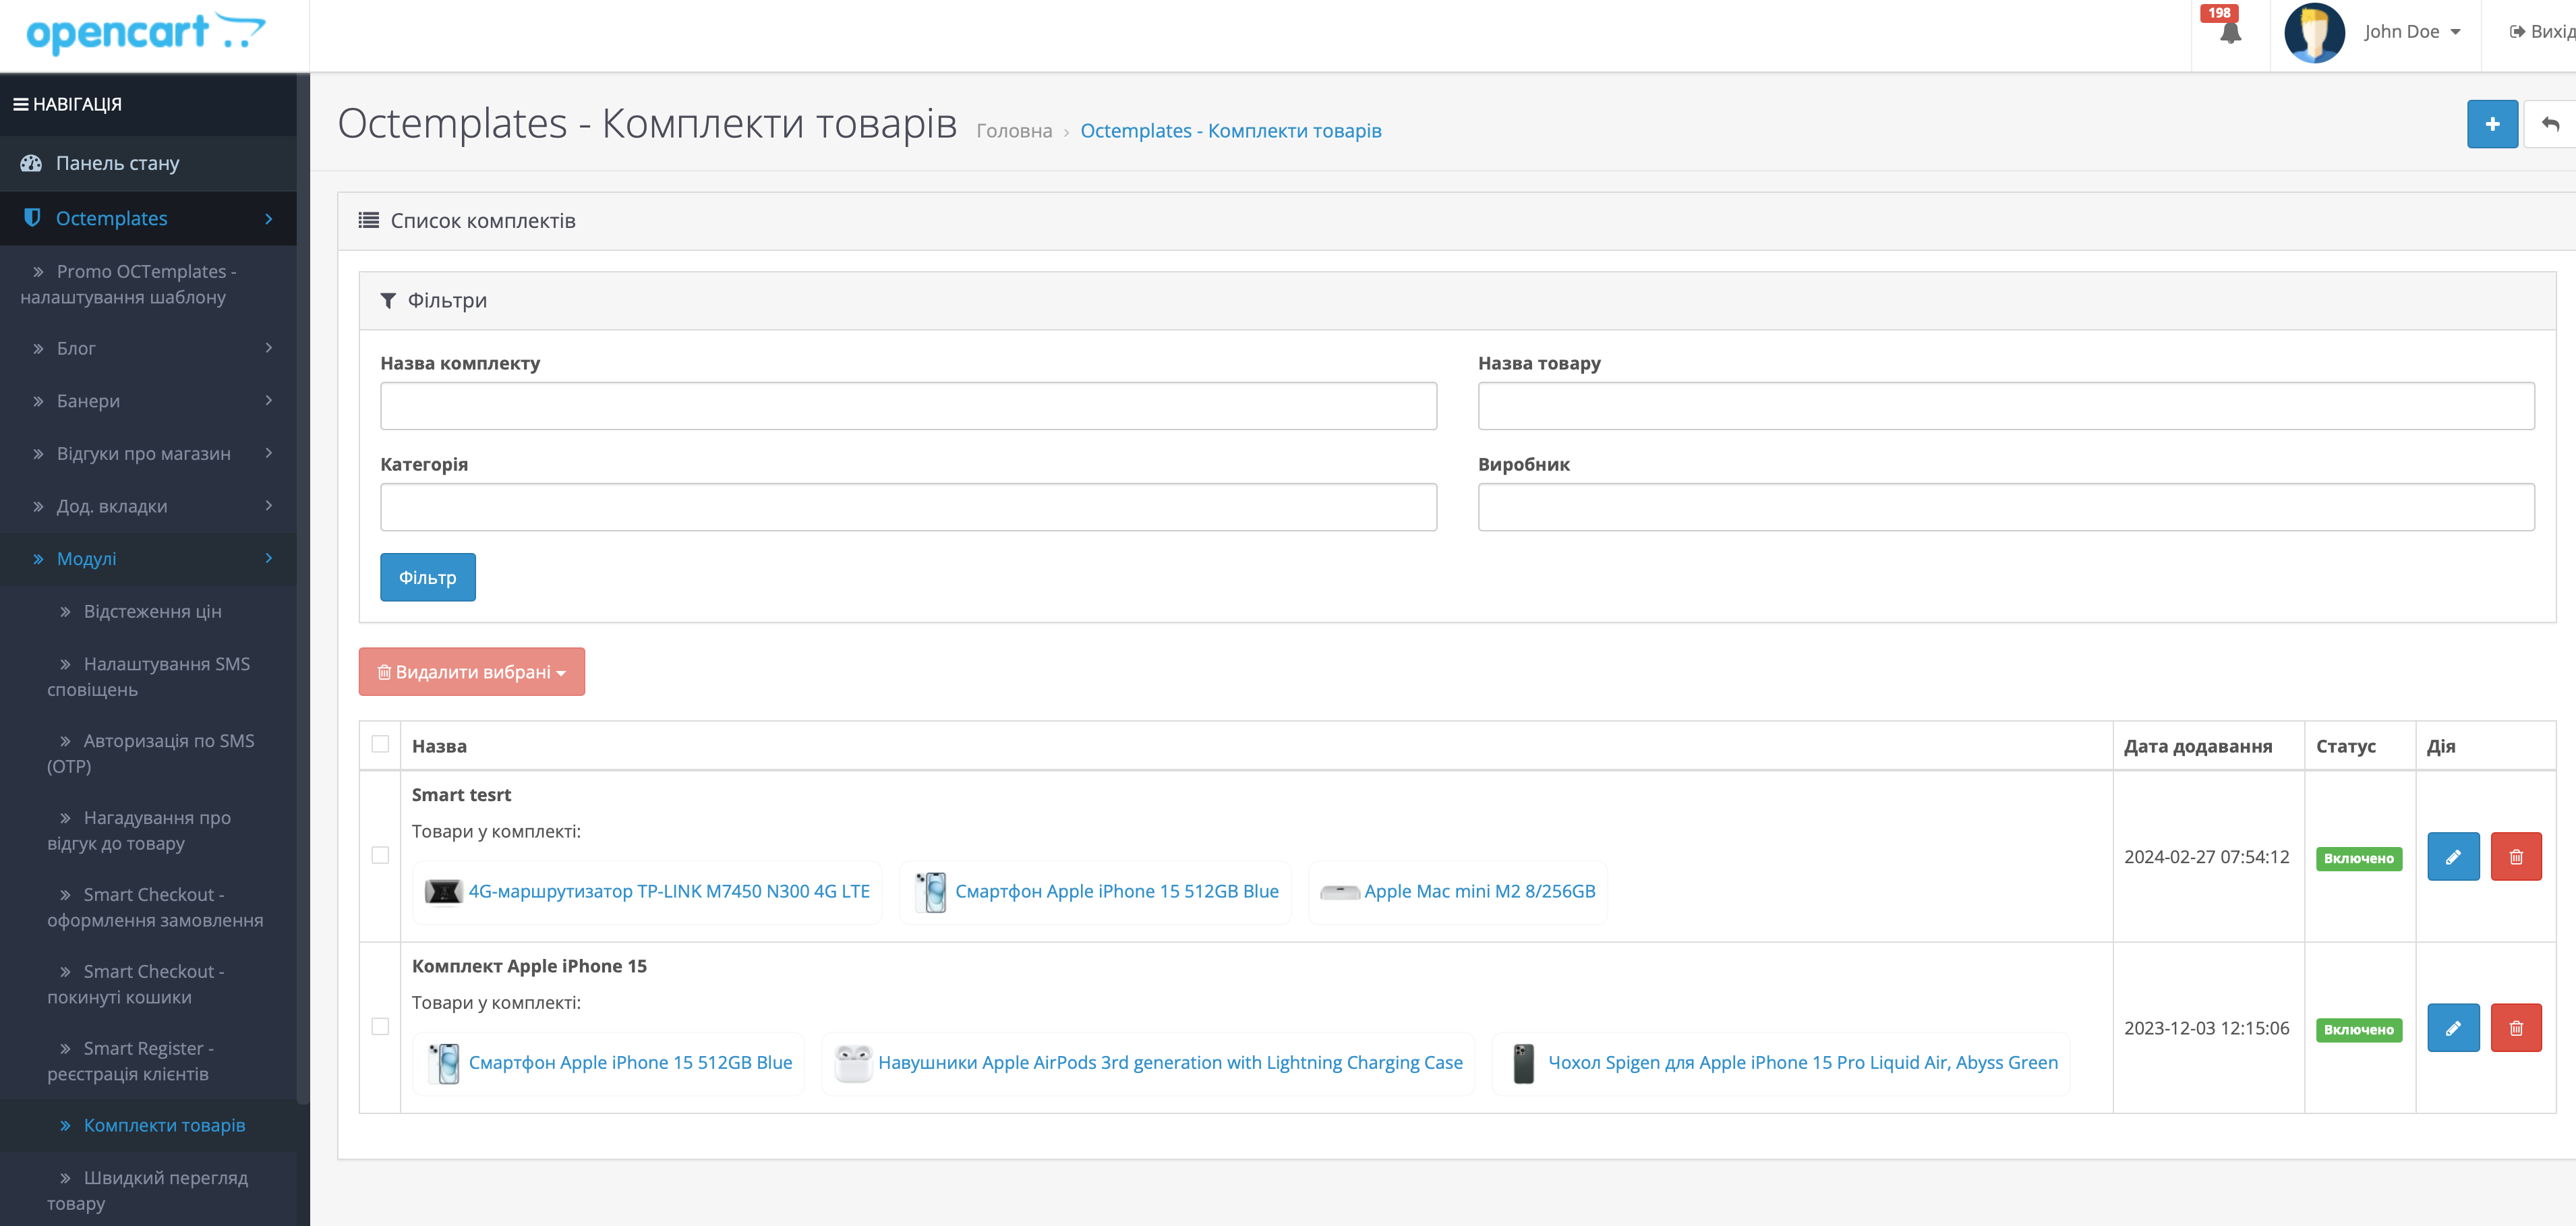This screenshot has width=2576, height=1226.
Task: Delete the Smart tesrt bundle via trash icon
Action: coord(2515,857)
